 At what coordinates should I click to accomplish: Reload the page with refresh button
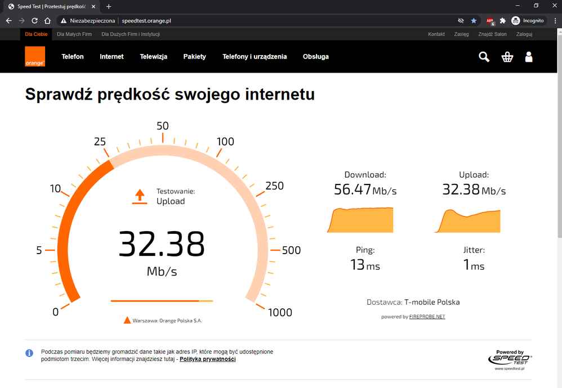pos(34,21)
